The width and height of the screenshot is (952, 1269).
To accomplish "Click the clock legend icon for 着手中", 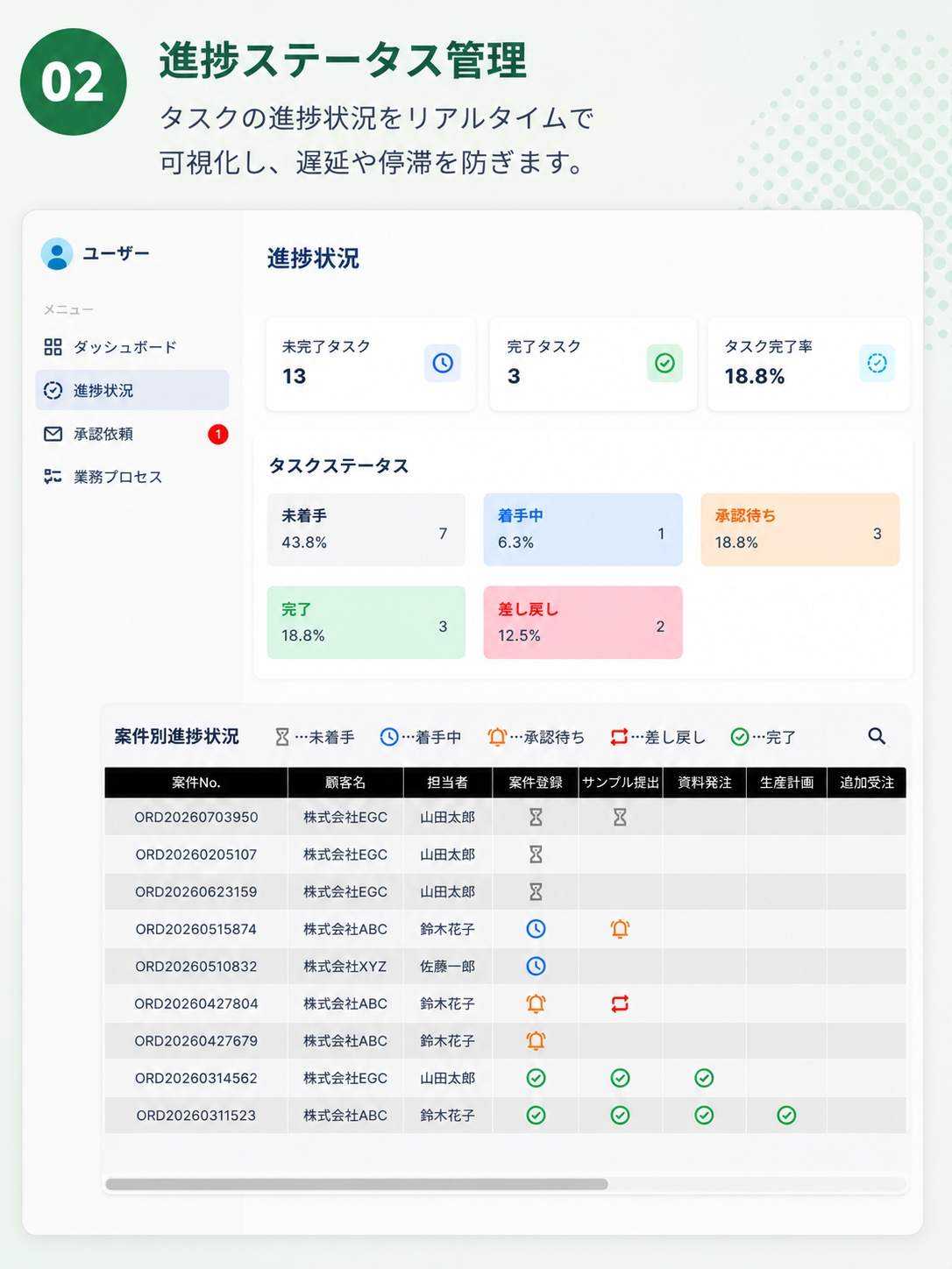I will point(389,737).
